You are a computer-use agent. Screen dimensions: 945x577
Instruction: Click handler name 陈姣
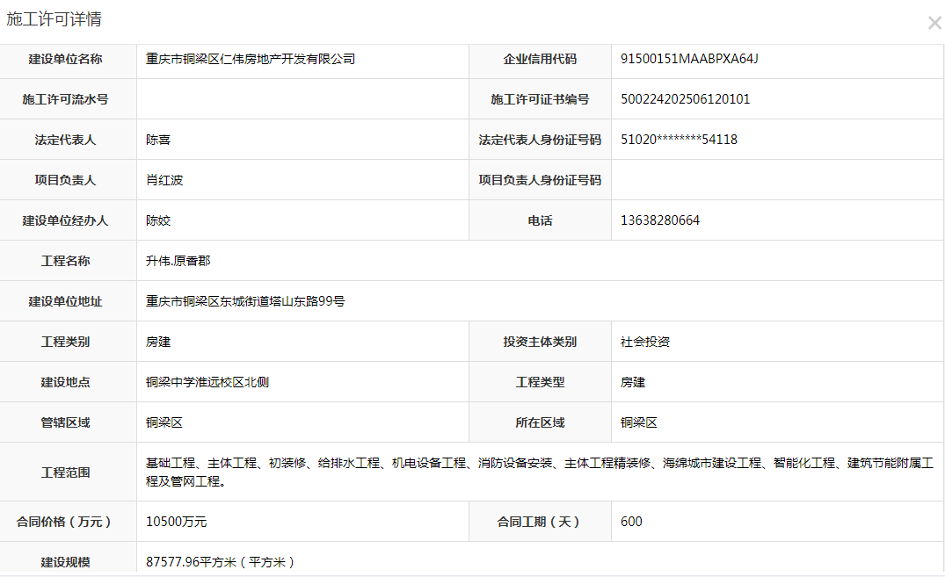pyautogui.click(x=158, y=220)
